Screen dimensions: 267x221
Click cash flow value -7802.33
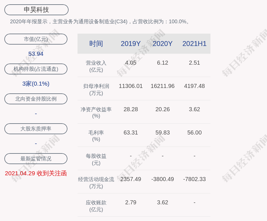(194, 179)
